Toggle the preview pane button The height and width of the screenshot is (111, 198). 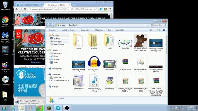coord(159,30)
